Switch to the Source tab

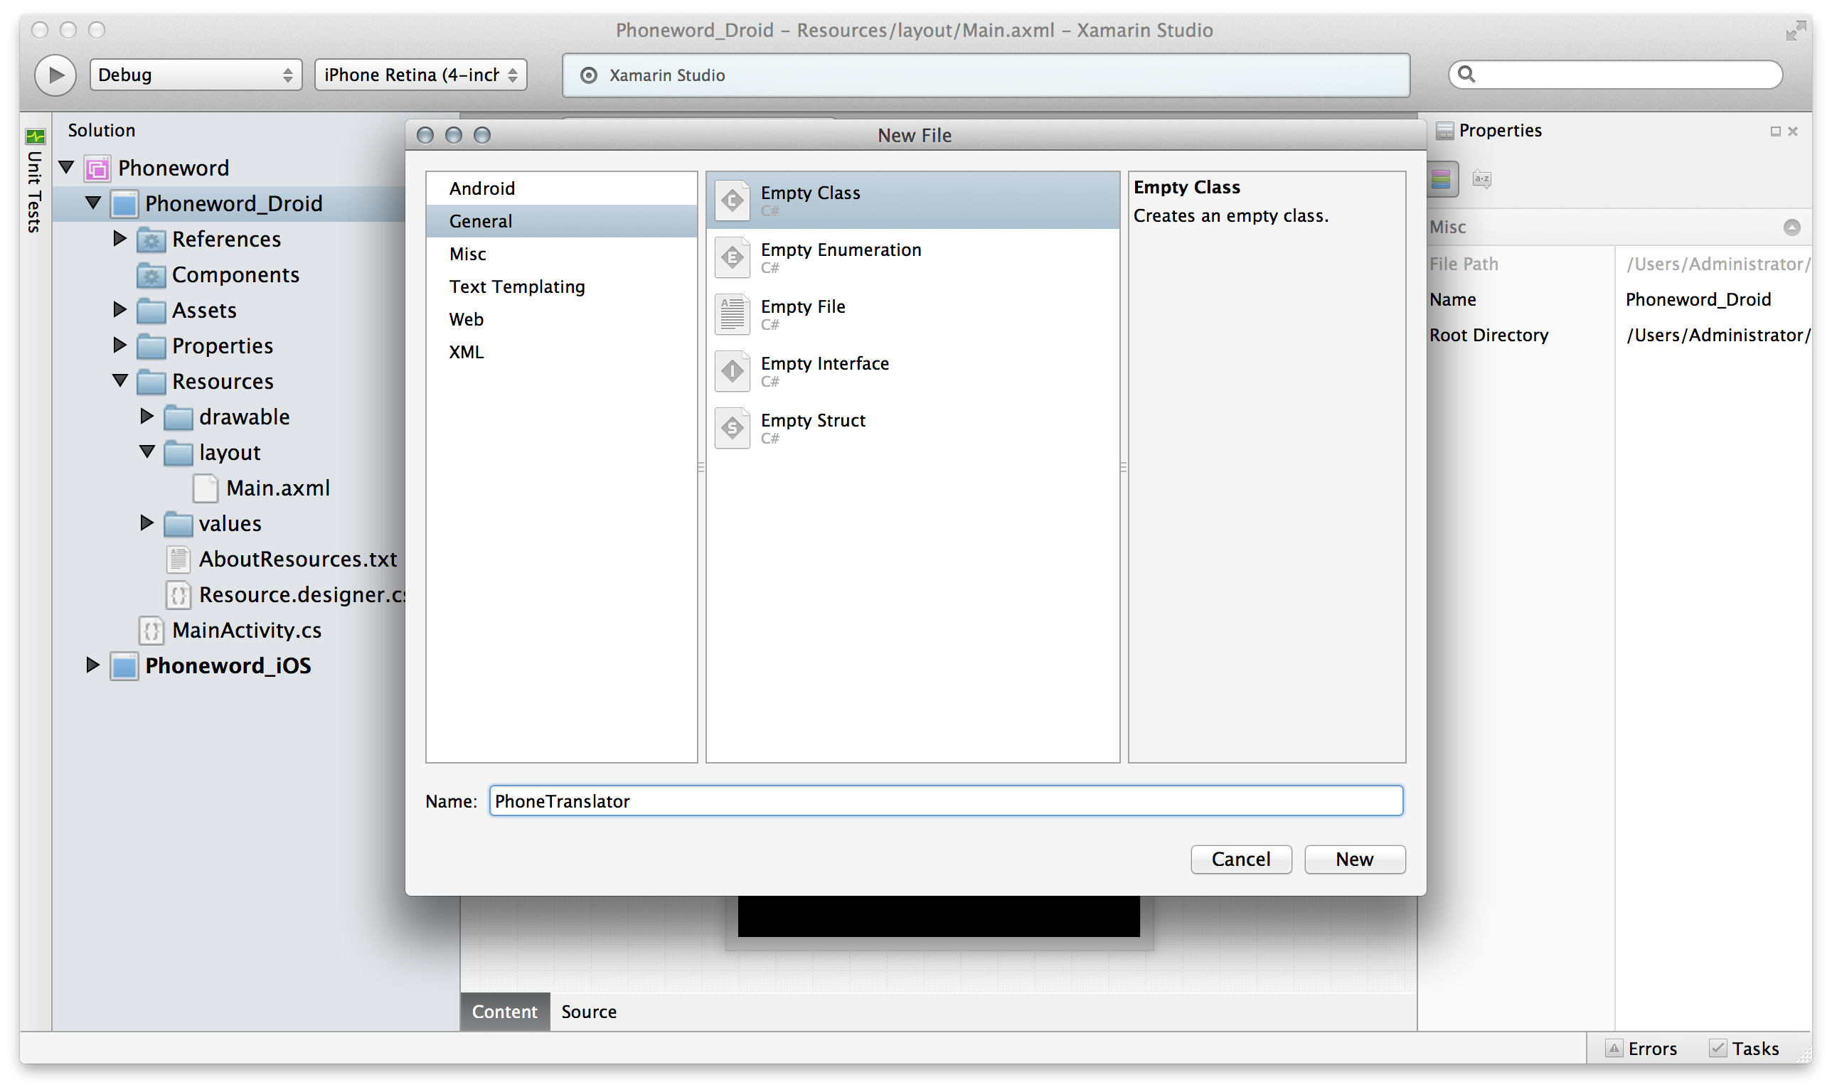click(x=589, y=1012)
